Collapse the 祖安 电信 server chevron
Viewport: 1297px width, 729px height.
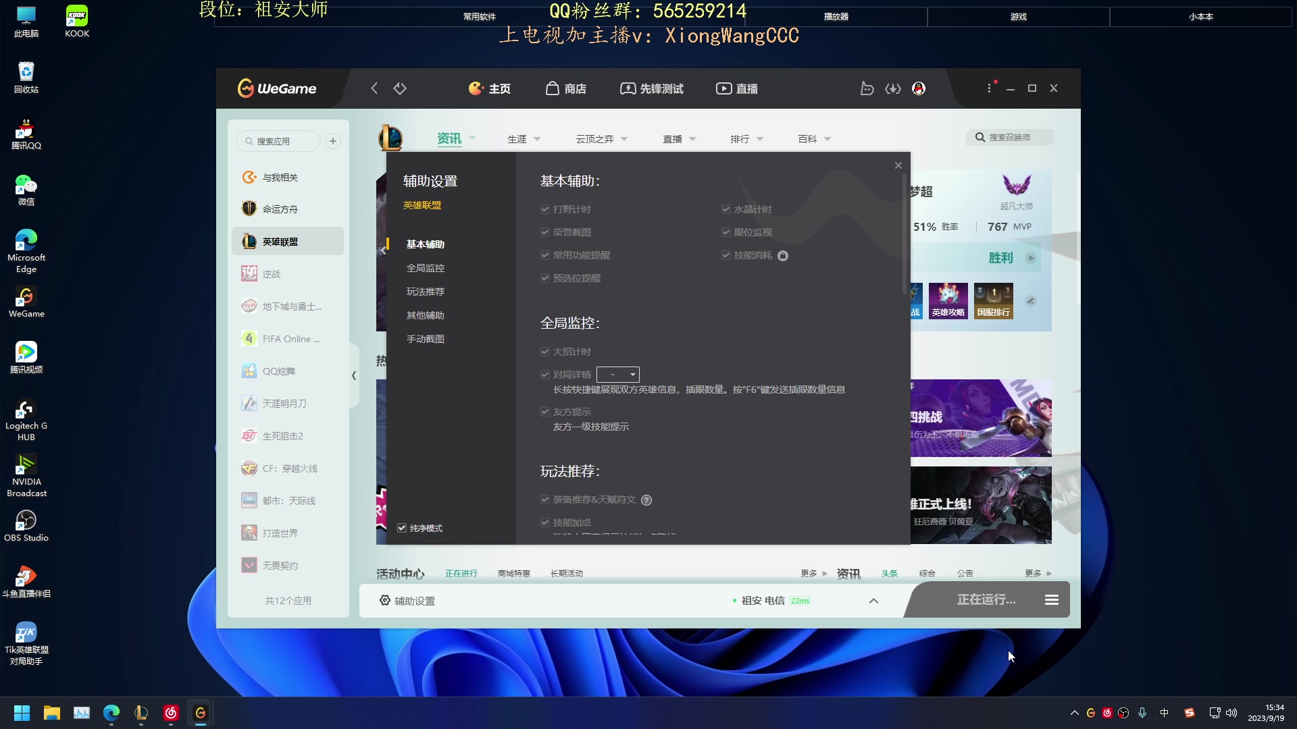point(873,600)
